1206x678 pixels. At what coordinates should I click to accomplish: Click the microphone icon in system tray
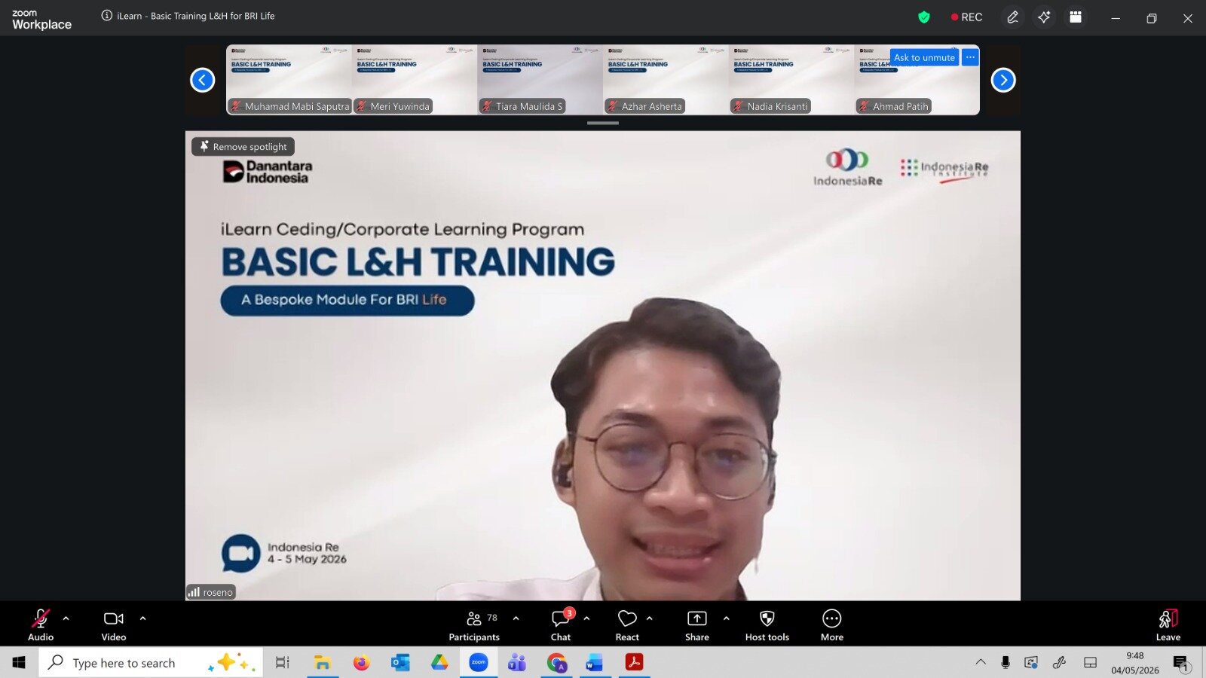[1006, 662]
